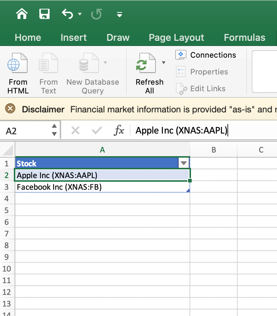The width and height of the screenshot is (277, 316).
Task: Open Customize Quick Access Toolbar menu
Action: [120, 14]
